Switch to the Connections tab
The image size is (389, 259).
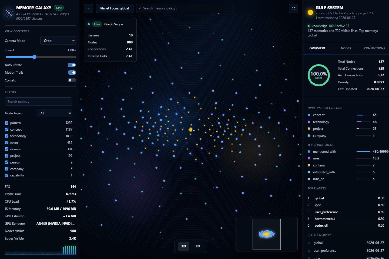click(374, 48)
